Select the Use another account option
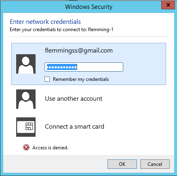This screenshot has height=176, width=177. pyautogui.click(x=74, y=99)
